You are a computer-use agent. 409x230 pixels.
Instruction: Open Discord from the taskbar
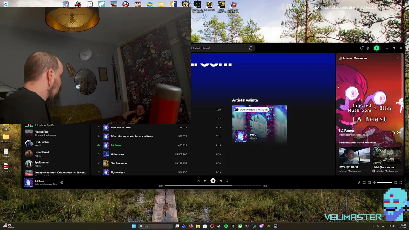(x=261, y=226)
